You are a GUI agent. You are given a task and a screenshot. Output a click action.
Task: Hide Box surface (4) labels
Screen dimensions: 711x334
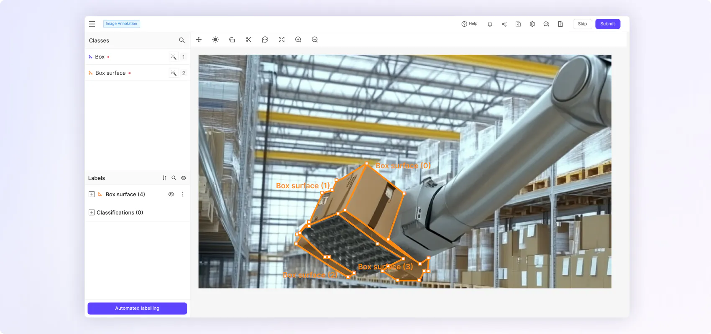click(171, 194)
